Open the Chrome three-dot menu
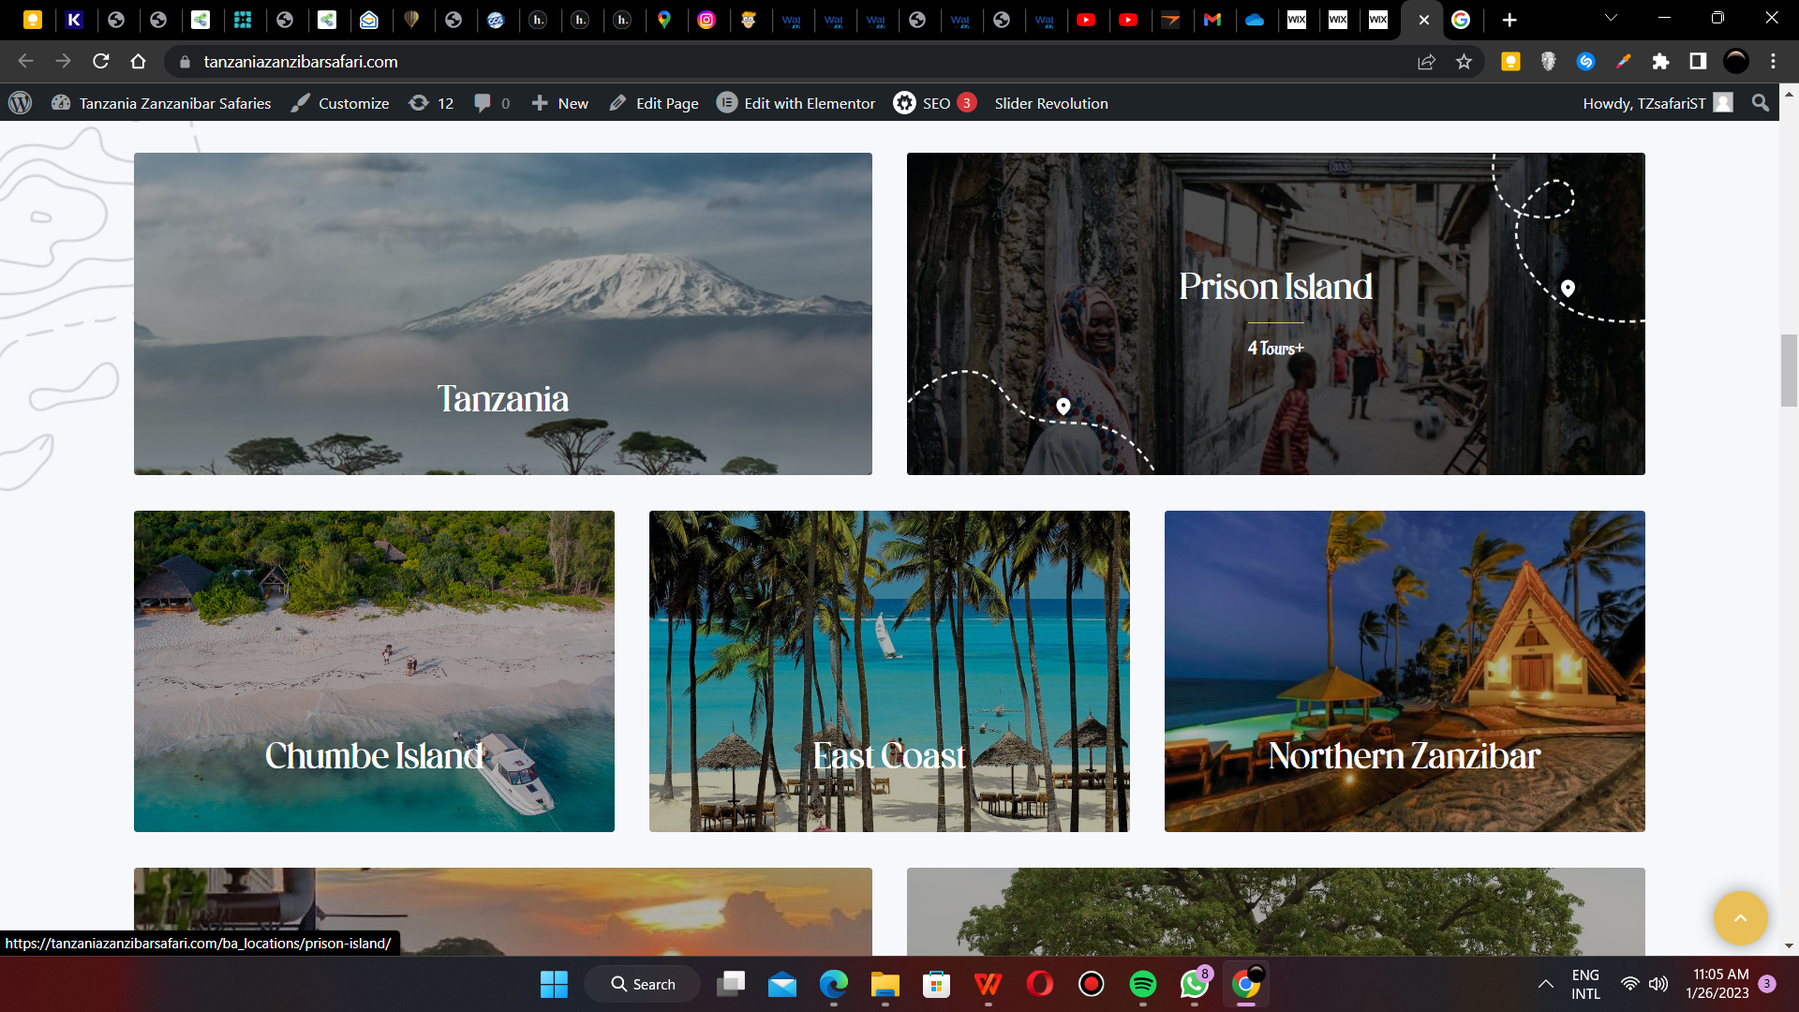The width and height of the screenshot is (1799, 1012). [x=1773, y=62]
